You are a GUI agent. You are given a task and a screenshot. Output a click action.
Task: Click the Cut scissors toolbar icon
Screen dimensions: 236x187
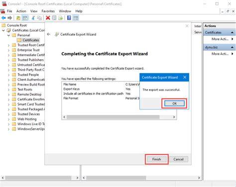[33, 18]
